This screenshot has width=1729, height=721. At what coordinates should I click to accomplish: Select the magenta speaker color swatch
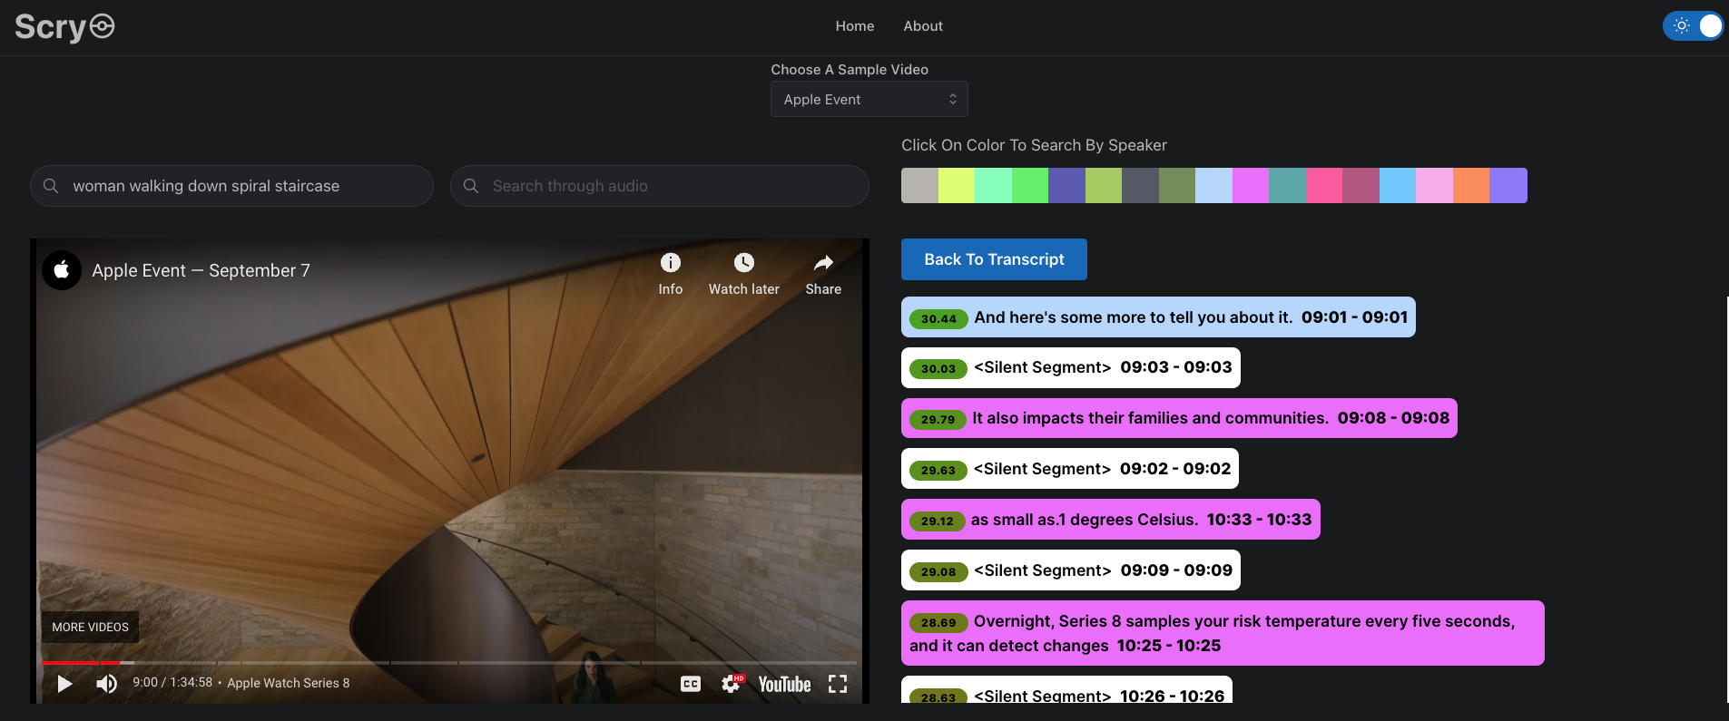click(1251, 185)
